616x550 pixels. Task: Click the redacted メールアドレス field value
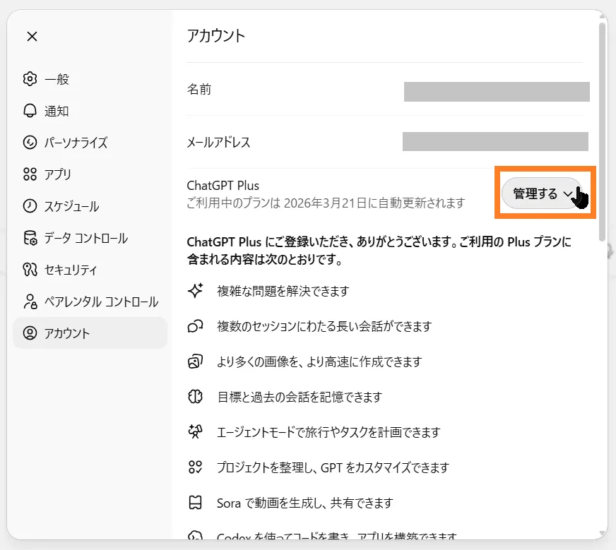[495, 141]
